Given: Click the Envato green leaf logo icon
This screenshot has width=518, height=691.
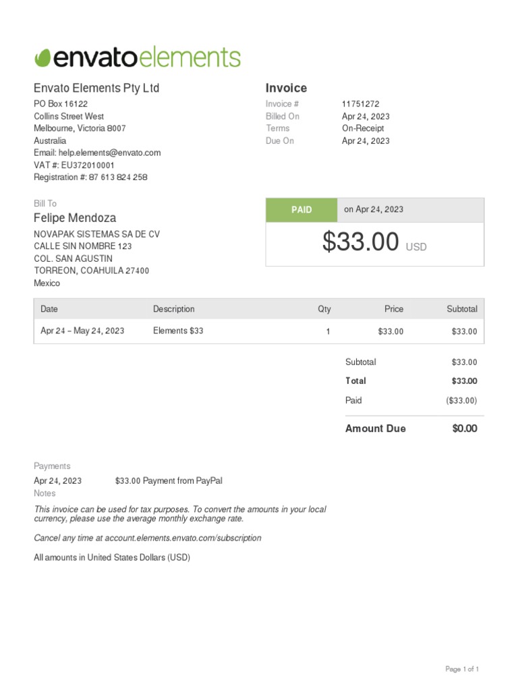Looking at the screenshot, I should [x=43, y=57].
